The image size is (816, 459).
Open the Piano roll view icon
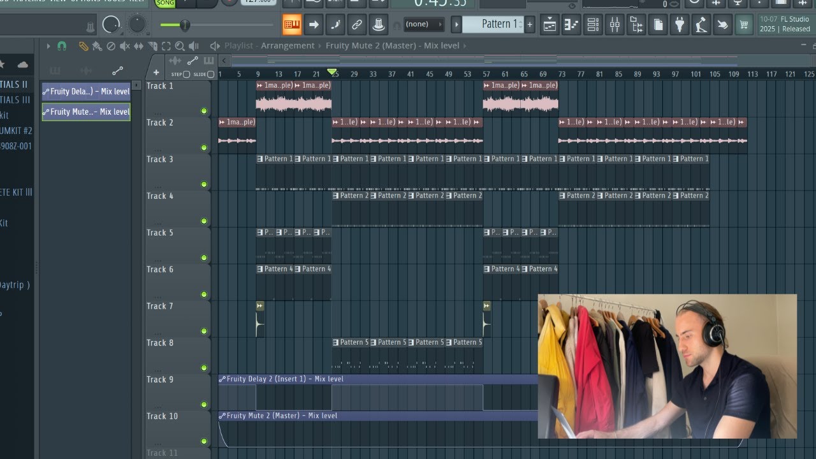[x=571, y=25]
